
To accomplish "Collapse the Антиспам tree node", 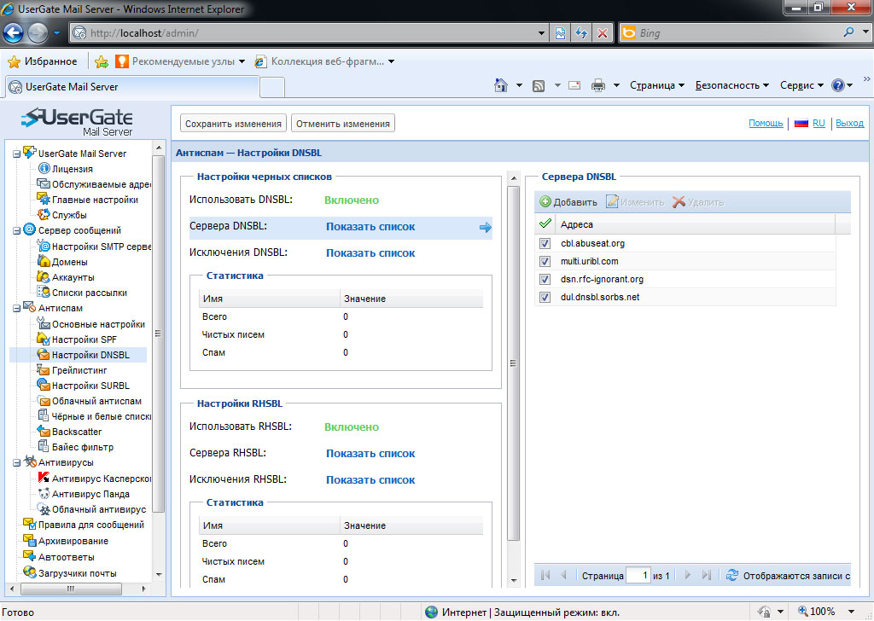I will pos(16,308).
